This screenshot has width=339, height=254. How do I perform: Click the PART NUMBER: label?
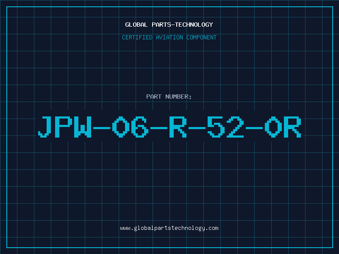169,97
